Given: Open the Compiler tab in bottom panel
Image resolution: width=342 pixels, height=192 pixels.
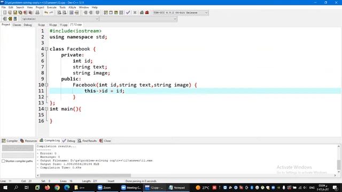Looking at the screenshot, I should (x=10, y=141).
